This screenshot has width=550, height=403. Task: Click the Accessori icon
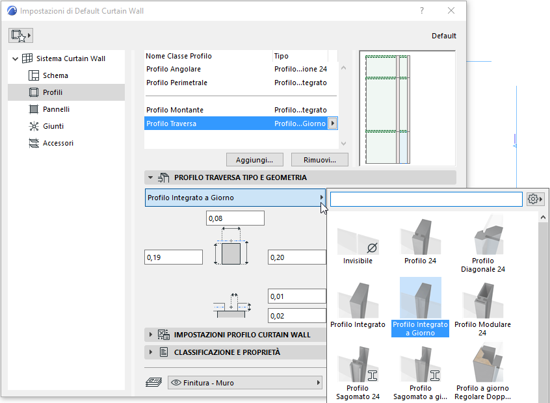(34, 143)
